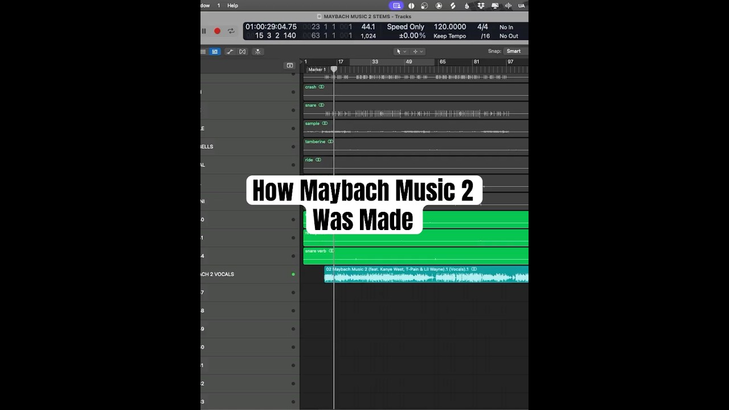Select the tamberine audio region
This screenshot has height=410, width=729.
coord(416,146)
